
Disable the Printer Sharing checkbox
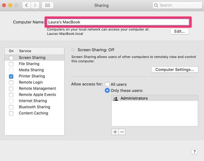[11, 76]
